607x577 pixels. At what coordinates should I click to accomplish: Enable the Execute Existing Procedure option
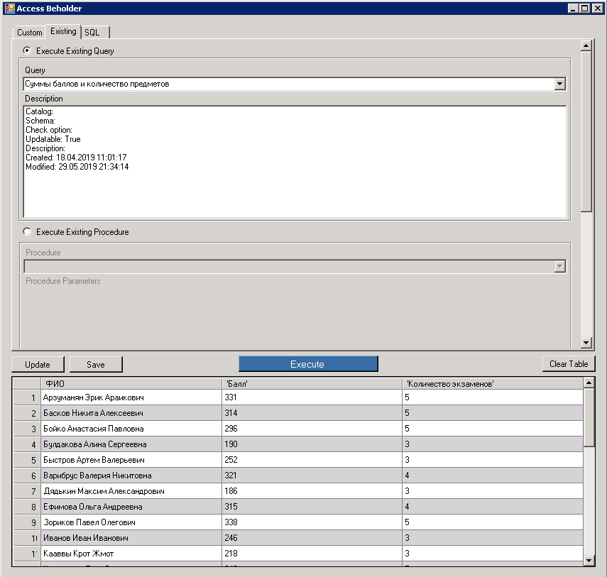tap(26, 231)
